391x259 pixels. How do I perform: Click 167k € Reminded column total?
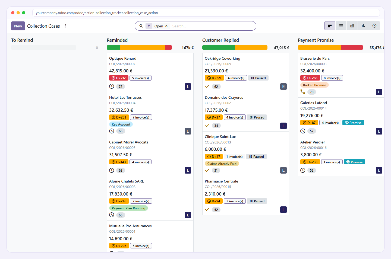[x=188, y=48]
